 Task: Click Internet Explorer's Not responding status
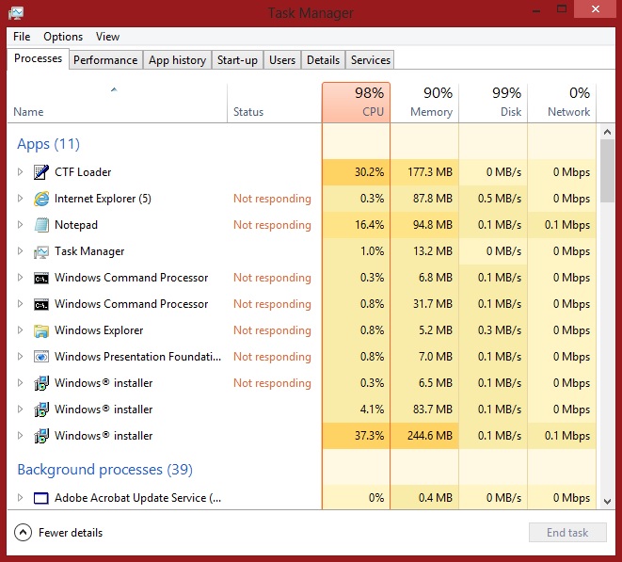click(x=272, y=199)
